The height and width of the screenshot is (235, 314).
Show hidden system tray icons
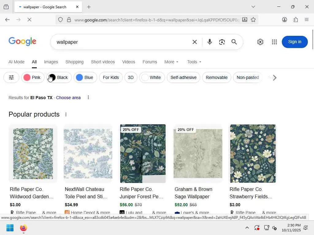point(247,228)
